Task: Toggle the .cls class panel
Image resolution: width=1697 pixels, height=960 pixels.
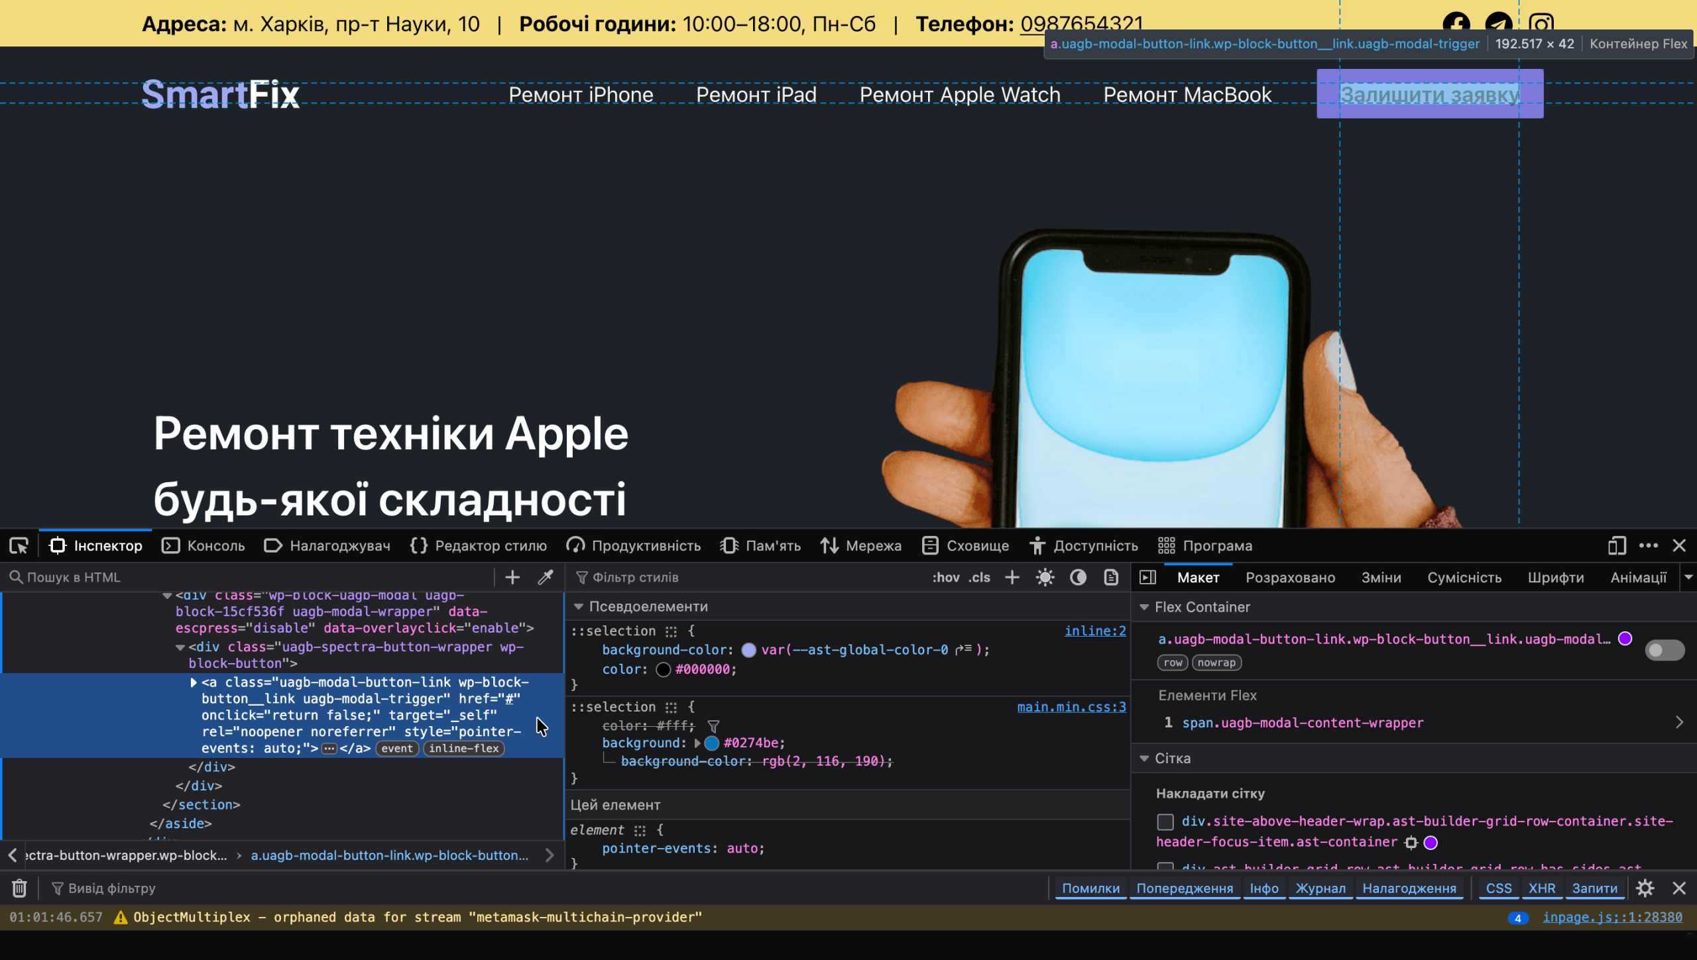Action: click(x=979, y=577)
